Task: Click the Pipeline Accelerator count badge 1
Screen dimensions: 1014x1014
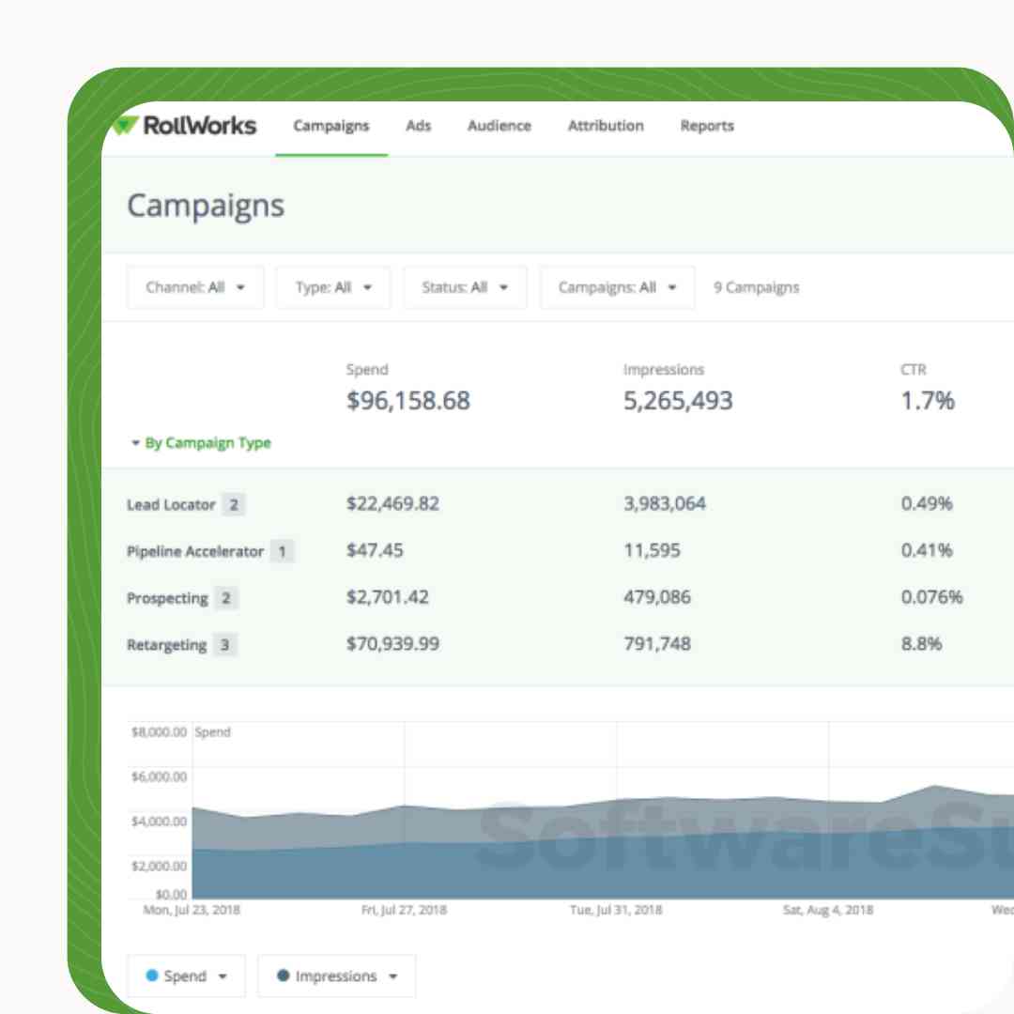Action: (282, 552)
